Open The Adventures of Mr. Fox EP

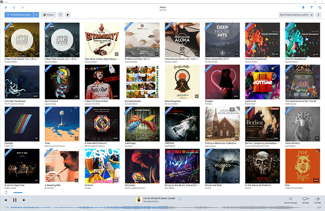pyautogui.click(x=302, y=82)
